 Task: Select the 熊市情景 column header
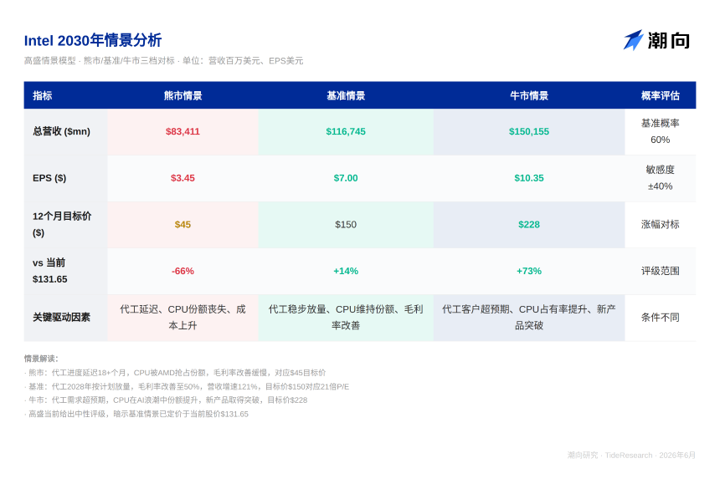tap(183, 95)
